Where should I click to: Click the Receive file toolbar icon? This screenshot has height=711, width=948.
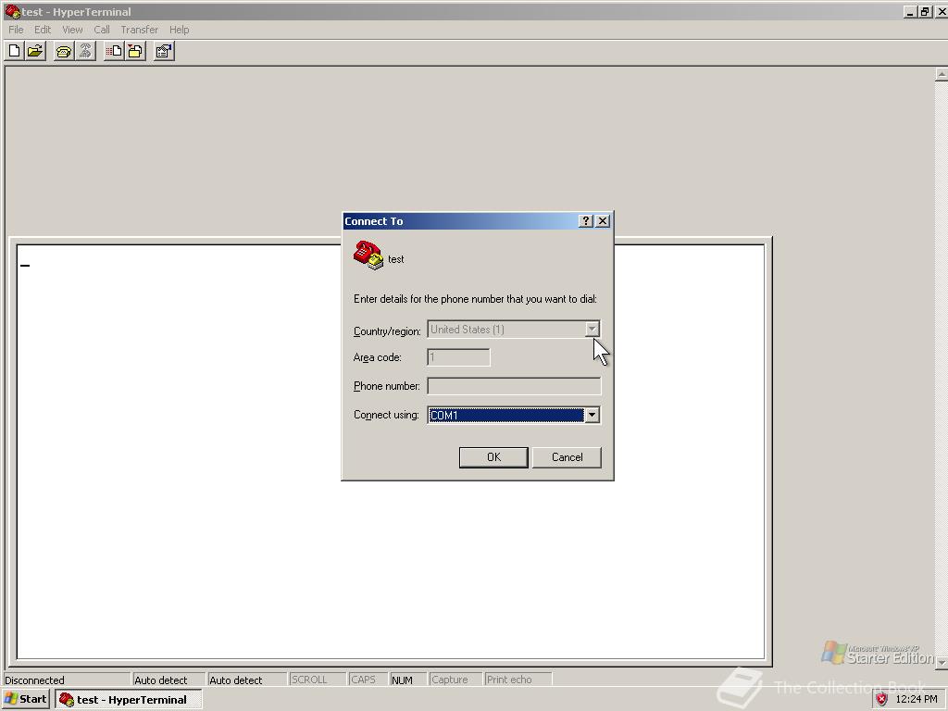135,52
